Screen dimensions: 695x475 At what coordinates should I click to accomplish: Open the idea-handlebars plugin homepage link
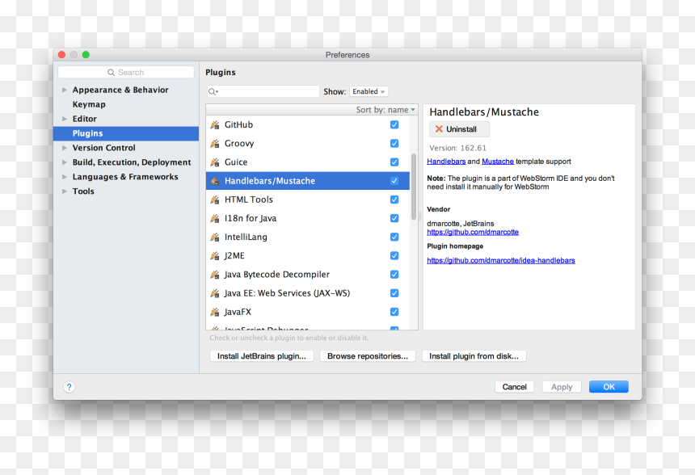click(501, 261)
